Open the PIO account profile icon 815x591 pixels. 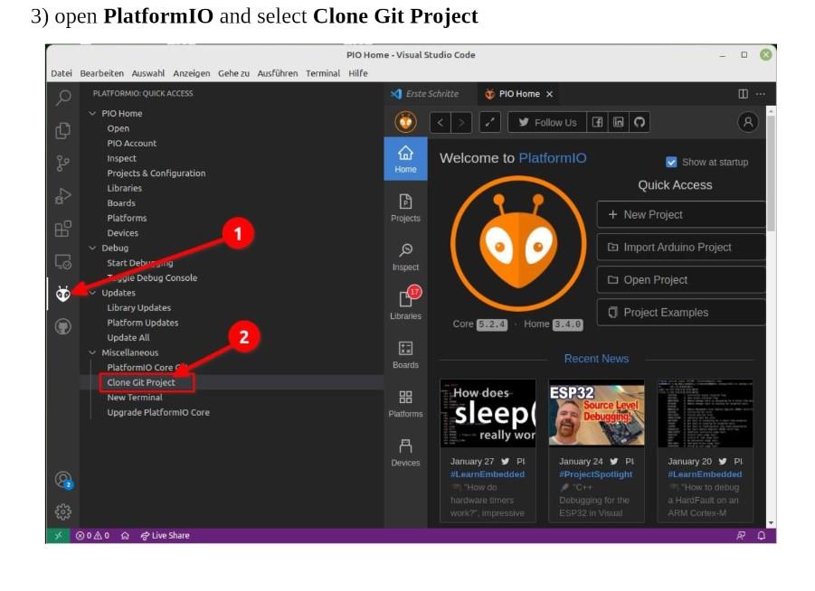tap(748, 123)
